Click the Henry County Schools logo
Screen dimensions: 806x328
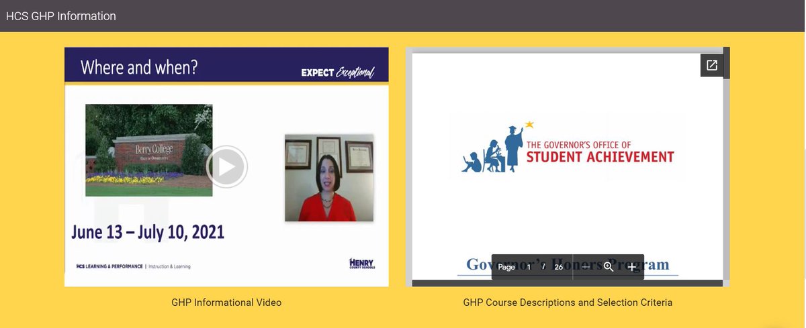(x=362, y=263)
